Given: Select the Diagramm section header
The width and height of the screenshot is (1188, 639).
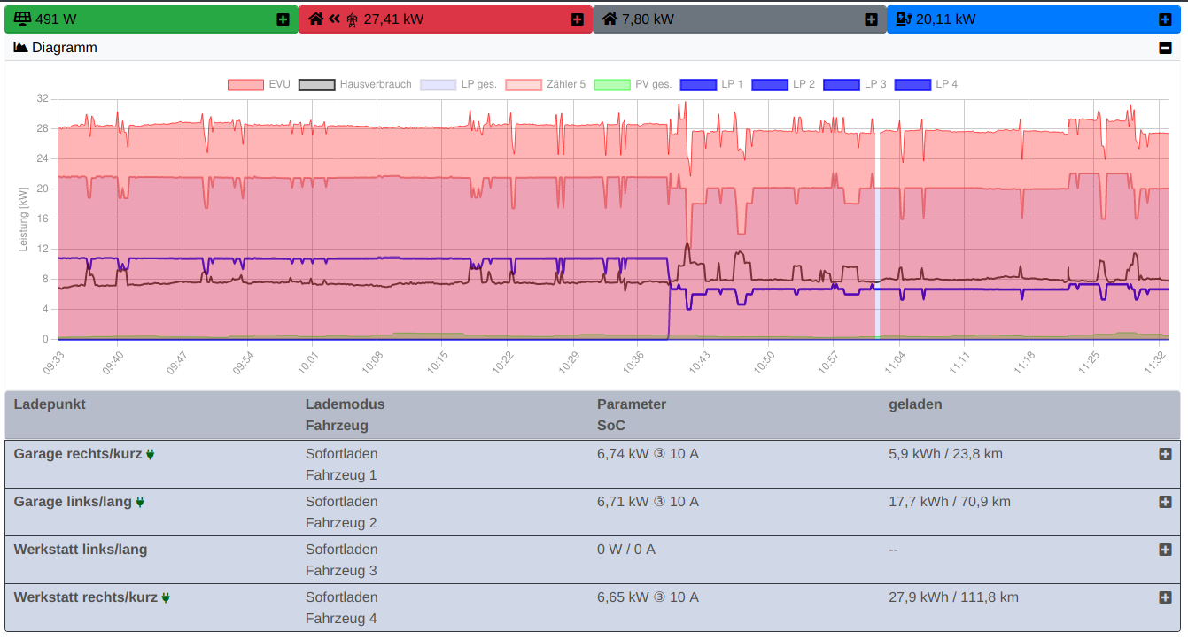Looking at the screenshot, I should (65, 48).
